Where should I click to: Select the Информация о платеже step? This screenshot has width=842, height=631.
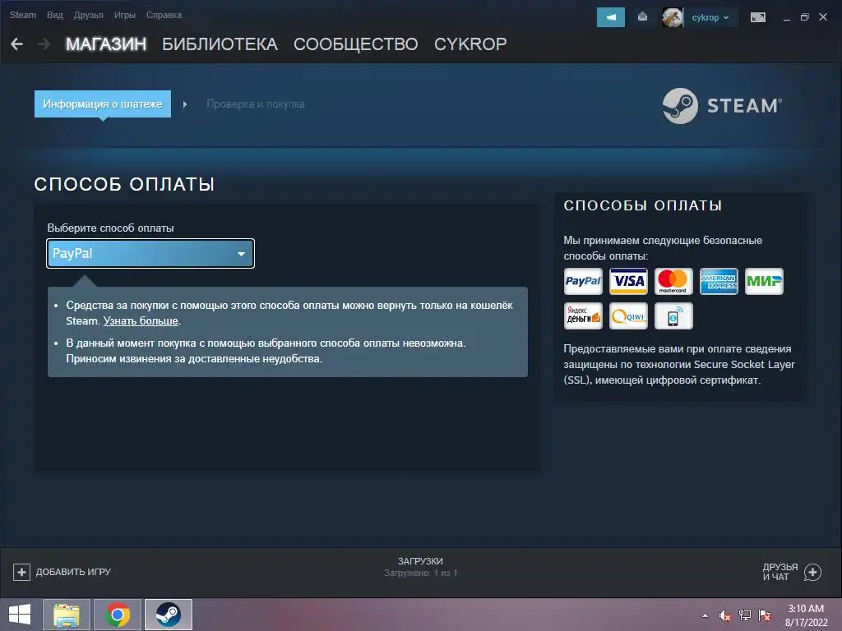coord(103,104)
